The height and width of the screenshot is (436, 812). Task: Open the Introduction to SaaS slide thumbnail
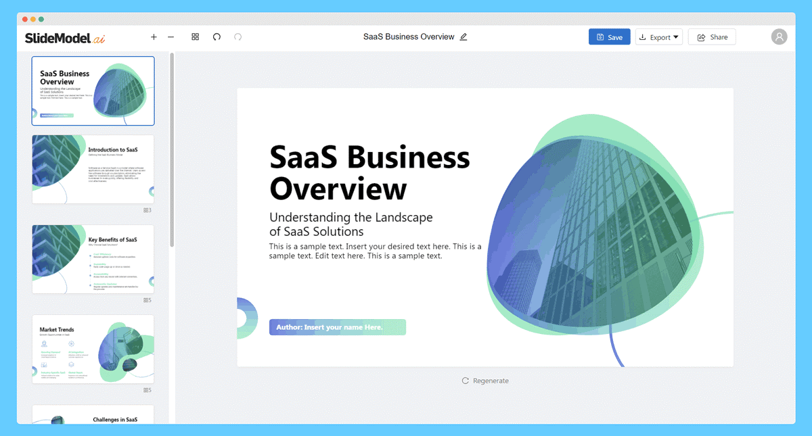[x=93, y=169]
